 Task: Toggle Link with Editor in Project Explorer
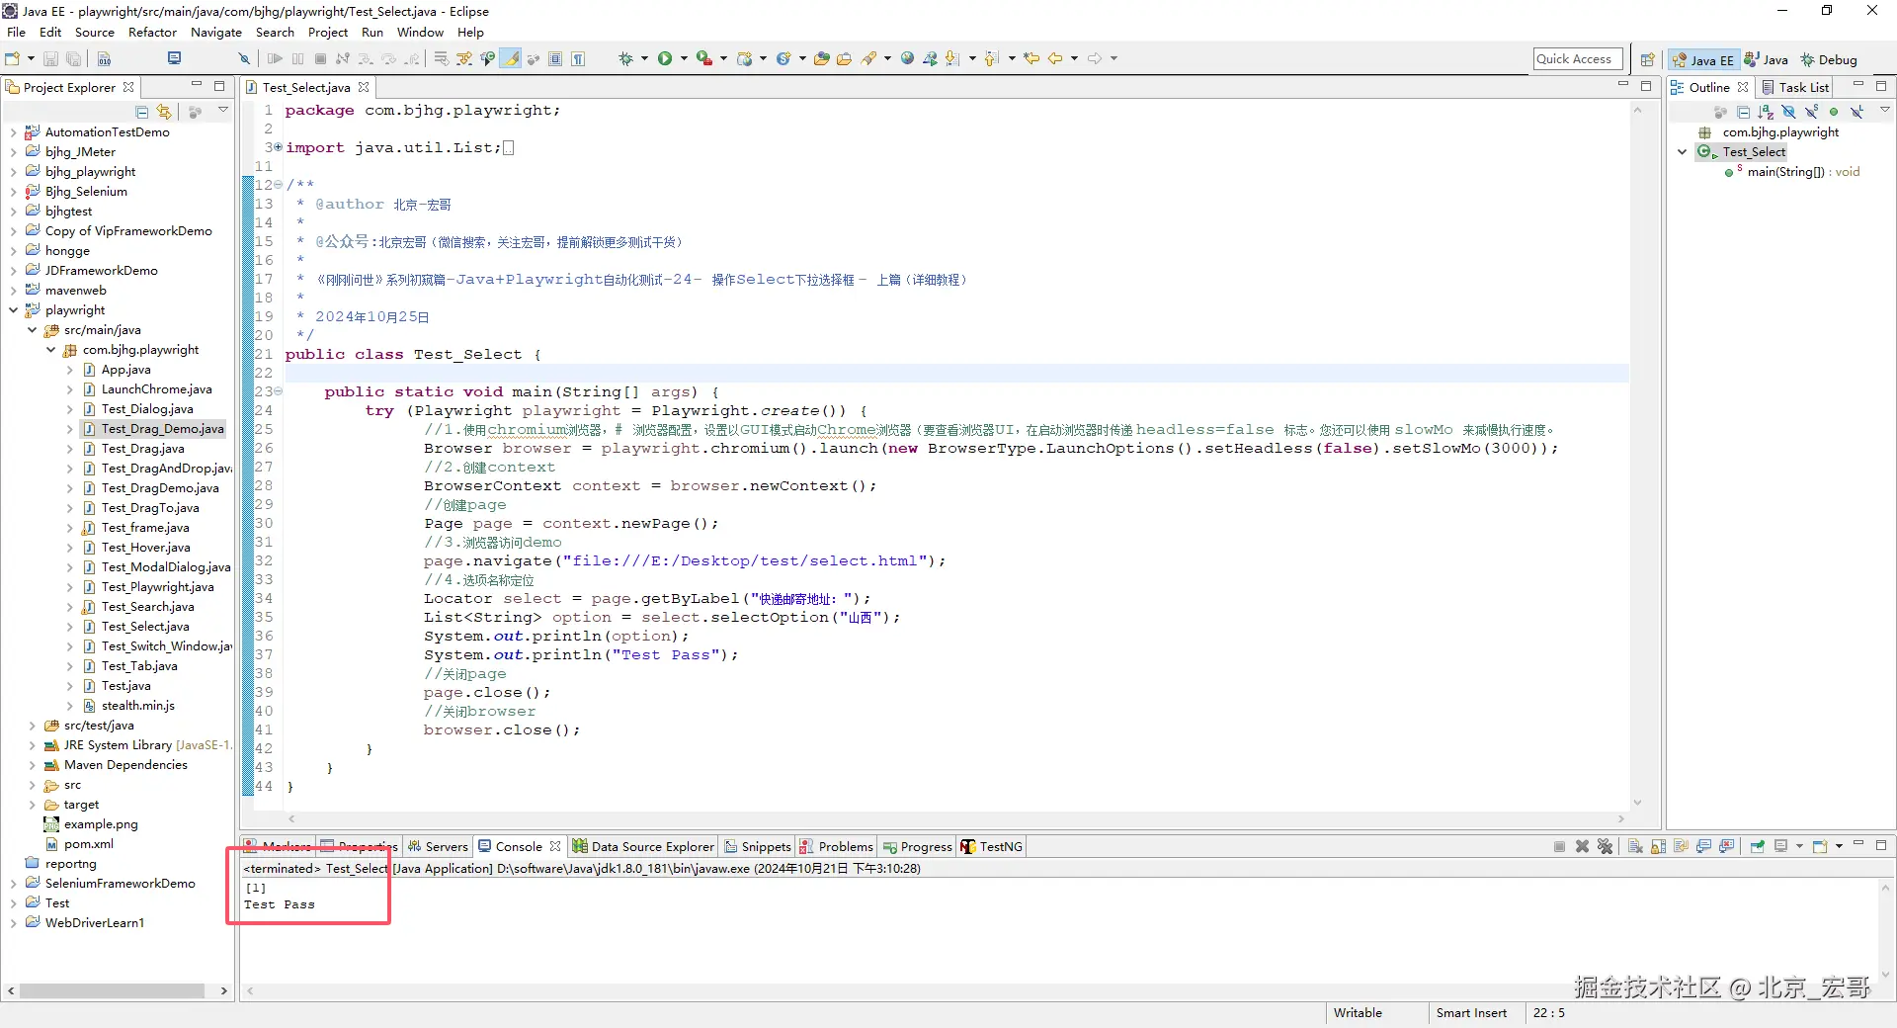pyautogui.click(x=164, y=112)
